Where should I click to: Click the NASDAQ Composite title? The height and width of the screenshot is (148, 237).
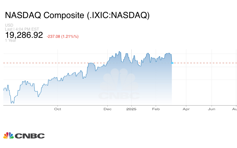pos(77,15)
